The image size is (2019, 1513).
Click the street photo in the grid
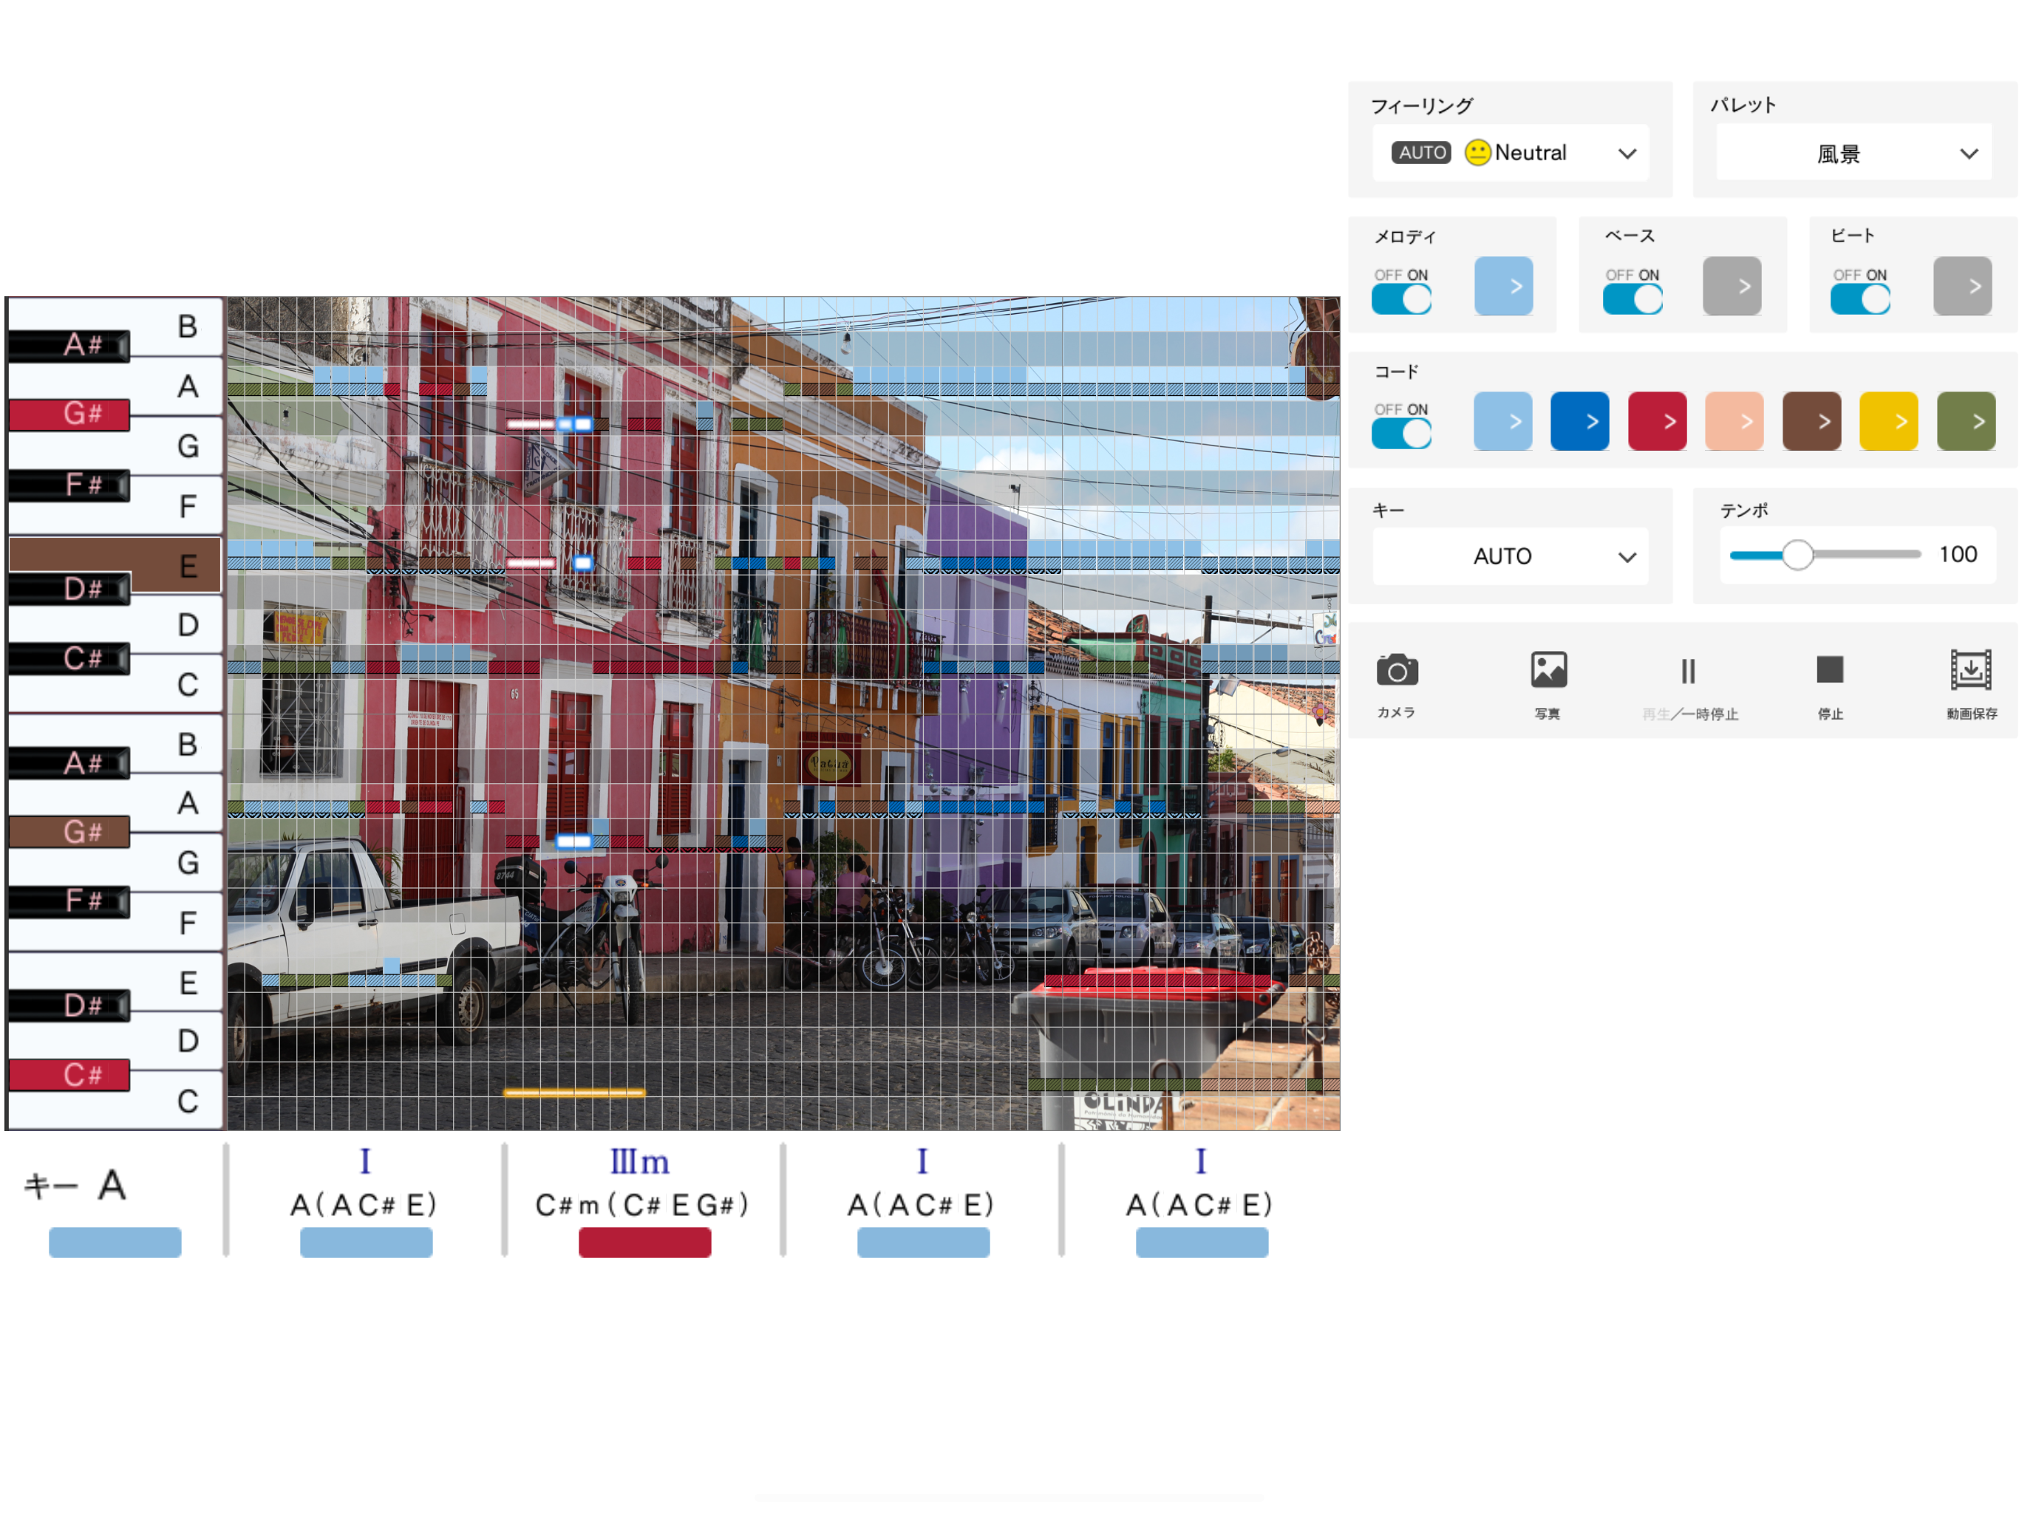(x=783, y=713)
